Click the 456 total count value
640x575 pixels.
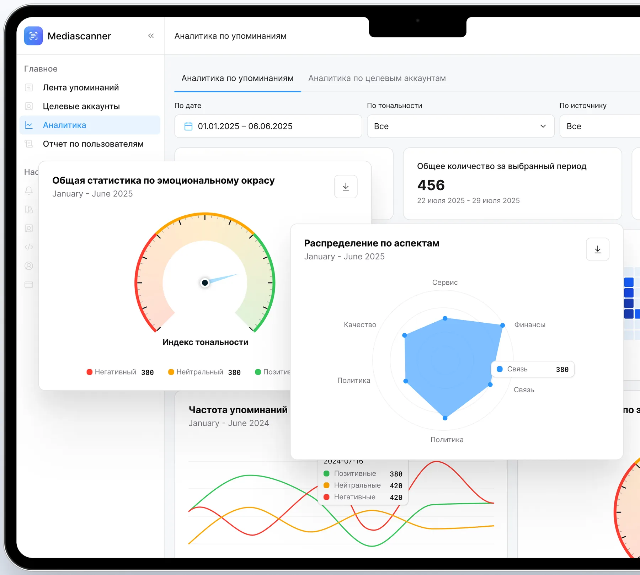pyautogui.click(x=431, y=185)
